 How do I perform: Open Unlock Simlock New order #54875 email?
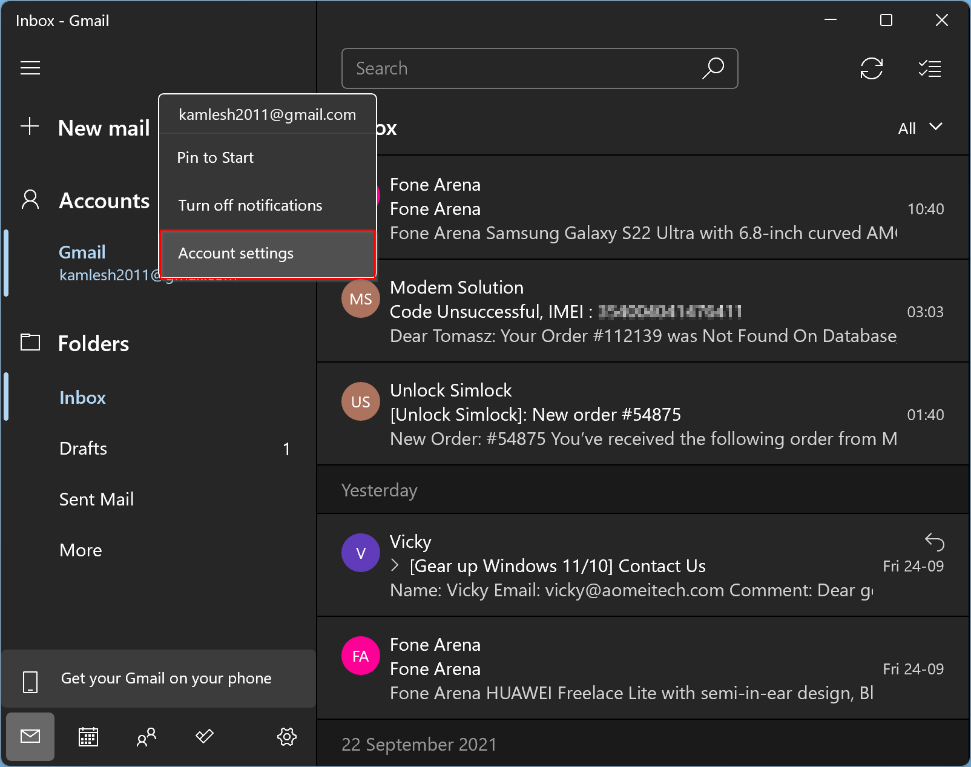point(643,414)
